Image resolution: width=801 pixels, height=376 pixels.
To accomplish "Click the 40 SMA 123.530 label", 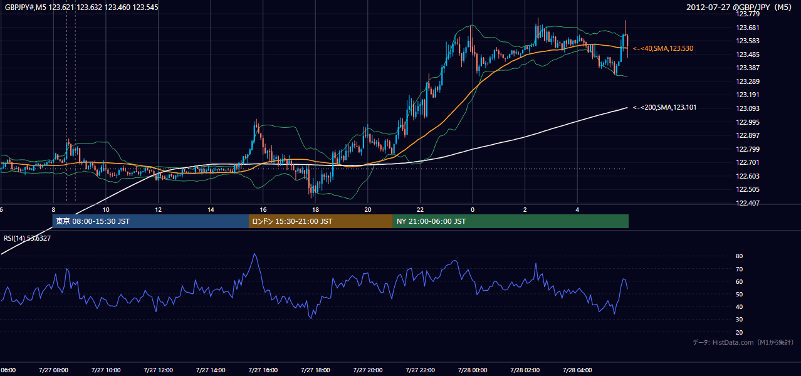I will coord(663,48).
